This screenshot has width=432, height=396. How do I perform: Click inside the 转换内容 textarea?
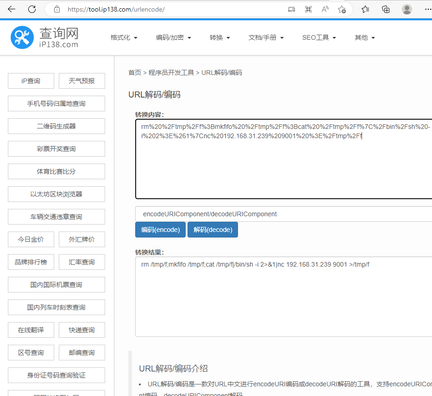[x=284, y=159]
